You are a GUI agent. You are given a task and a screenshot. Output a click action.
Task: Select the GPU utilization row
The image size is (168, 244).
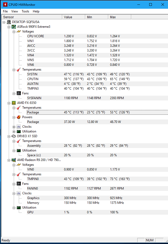(x=97, y=212)
